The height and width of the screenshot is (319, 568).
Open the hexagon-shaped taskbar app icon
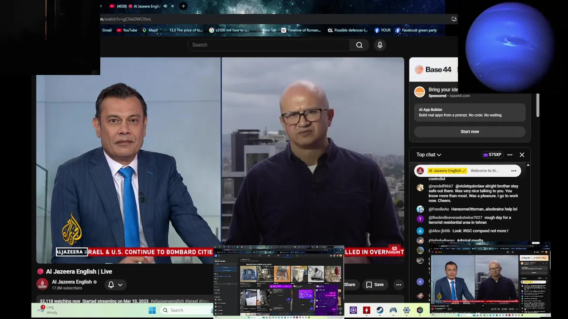coord(420,310)
